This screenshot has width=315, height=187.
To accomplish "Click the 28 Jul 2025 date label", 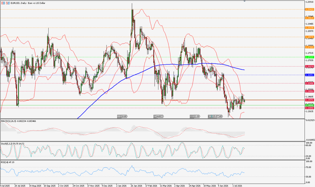I will [20, 186].
